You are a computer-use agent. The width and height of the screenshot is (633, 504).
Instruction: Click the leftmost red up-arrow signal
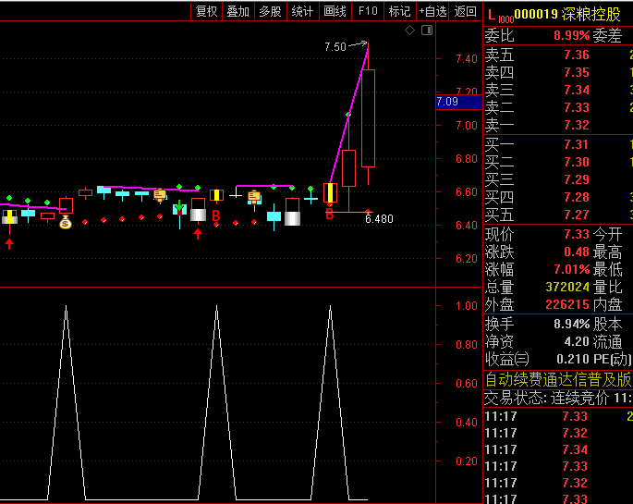pyautogui.click(x=9, y=243)
